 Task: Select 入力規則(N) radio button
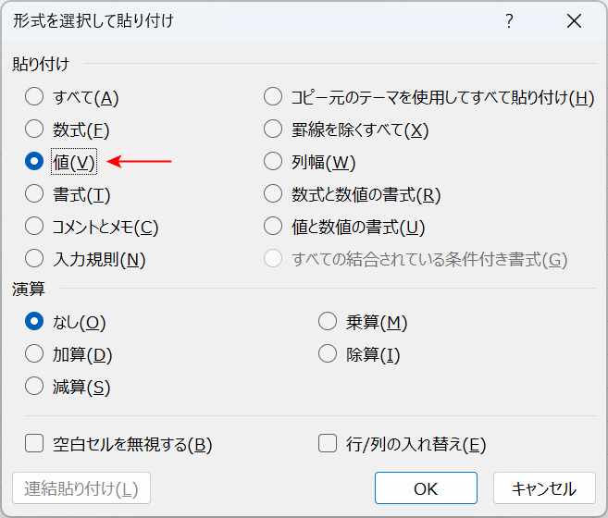[x=34, y=259]
